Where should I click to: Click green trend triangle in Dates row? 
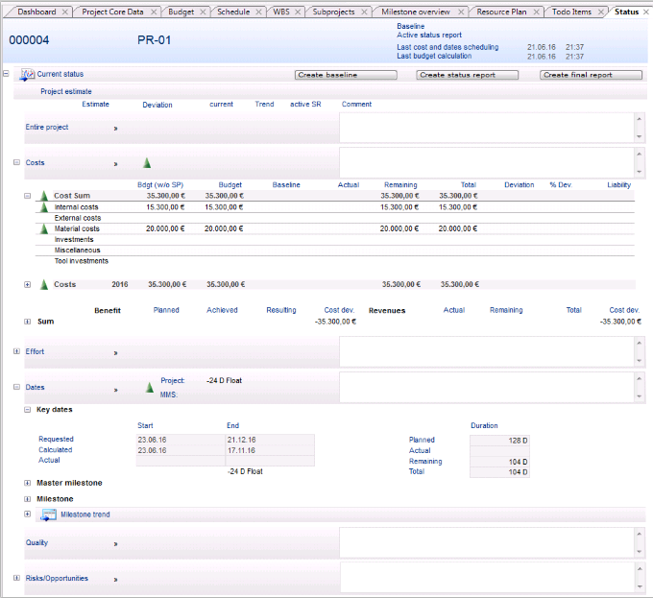[150, 388]
